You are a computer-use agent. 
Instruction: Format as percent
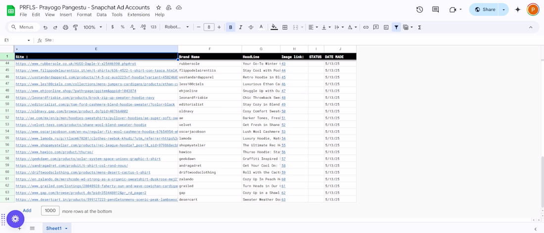[123, 27]
